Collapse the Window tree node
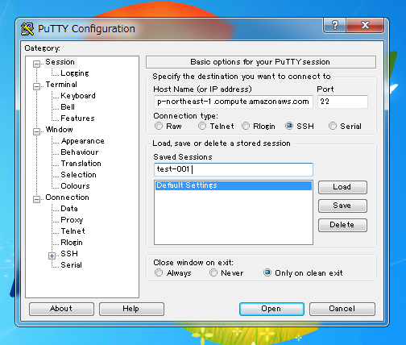 pos(36,131)
